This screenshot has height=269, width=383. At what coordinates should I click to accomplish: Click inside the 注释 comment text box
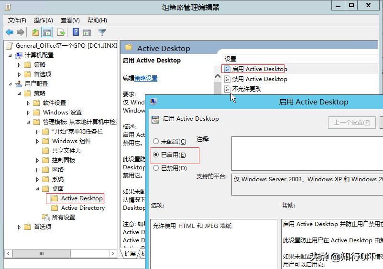307,153
